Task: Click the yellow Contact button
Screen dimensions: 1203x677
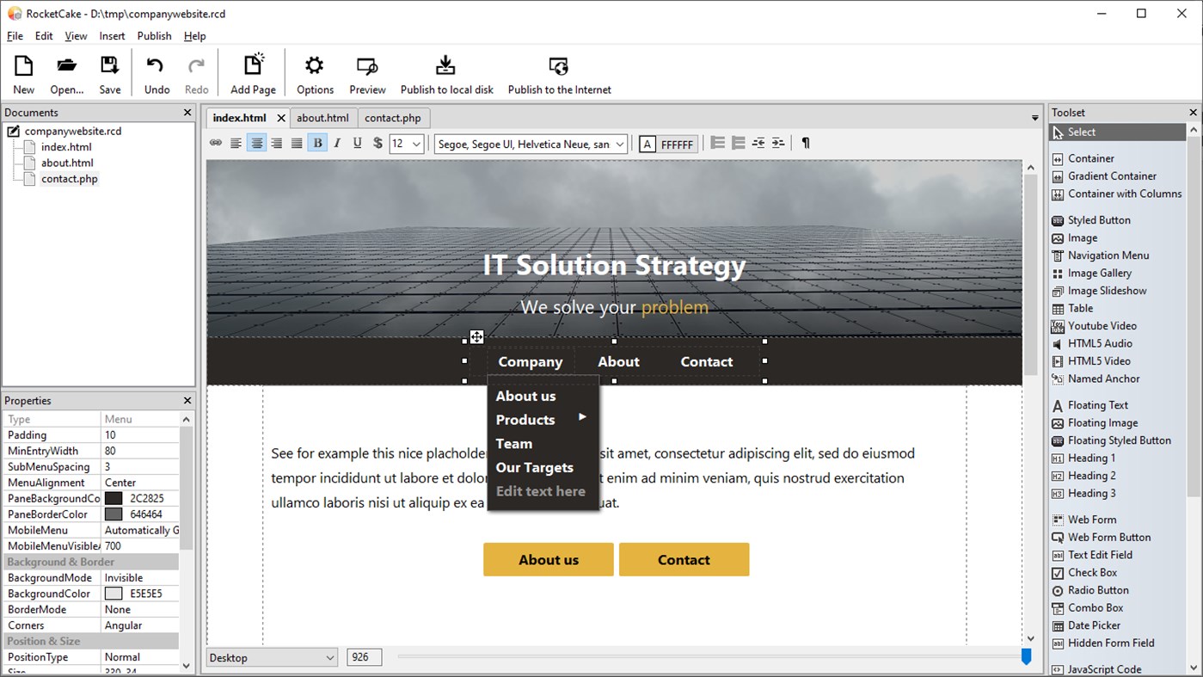Action: pyautogui.click(x=684, y=559)
